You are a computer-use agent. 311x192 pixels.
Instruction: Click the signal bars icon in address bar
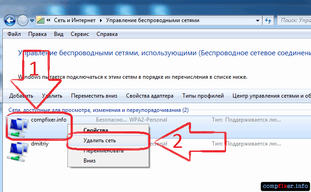[x=41, y=20]
